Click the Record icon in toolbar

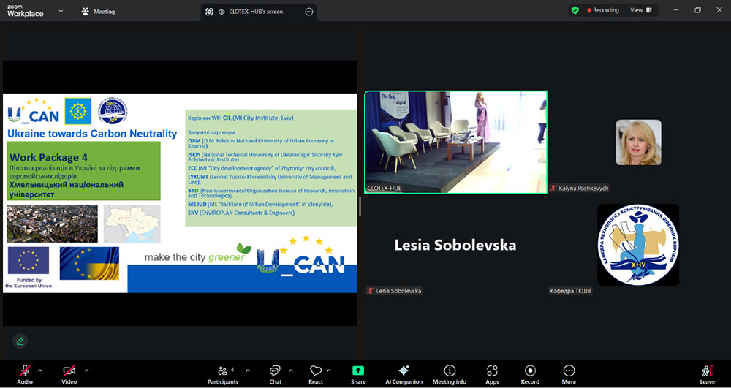[530, 373]
